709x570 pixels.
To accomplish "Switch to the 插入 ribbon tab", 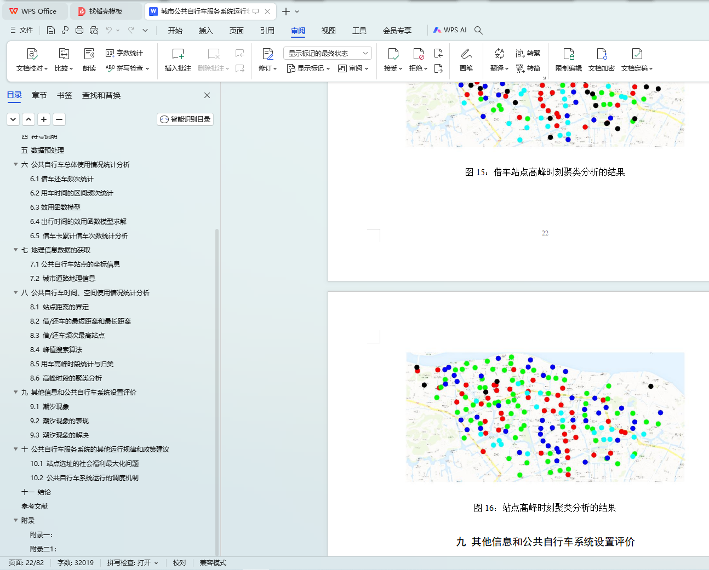I will pyautogui.click(x=206, y=31).
